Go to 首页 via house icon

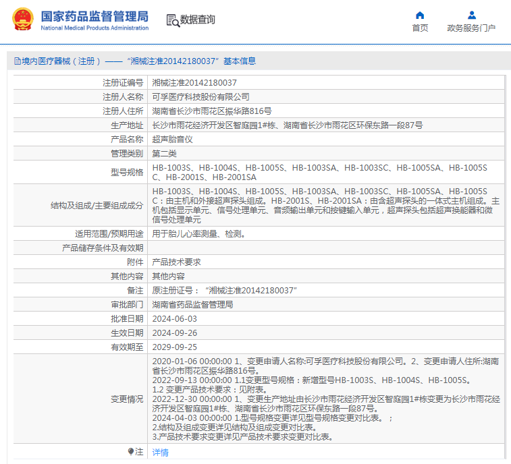pos(420,16)
